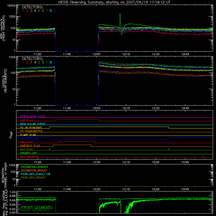Select detector 5 in front segments legend
Viewport: 216px width, 216px height.
click(39, 11)
